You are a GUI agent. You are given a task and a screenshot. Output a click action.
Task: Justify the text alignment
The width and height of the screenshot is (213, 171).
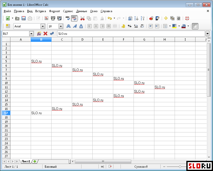tap(109, 26)
